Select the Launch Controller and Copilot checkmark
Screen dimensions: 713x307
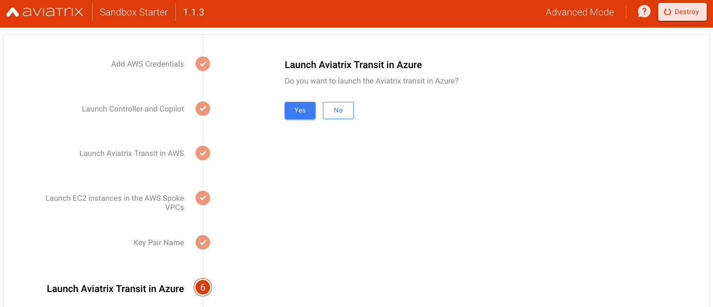(203, 109)
